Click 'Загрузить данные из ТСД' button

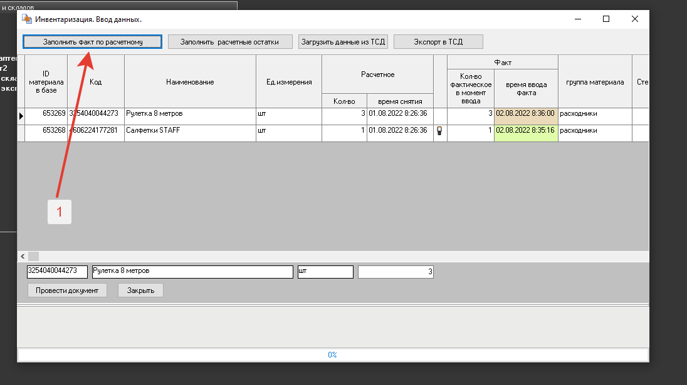343,42
